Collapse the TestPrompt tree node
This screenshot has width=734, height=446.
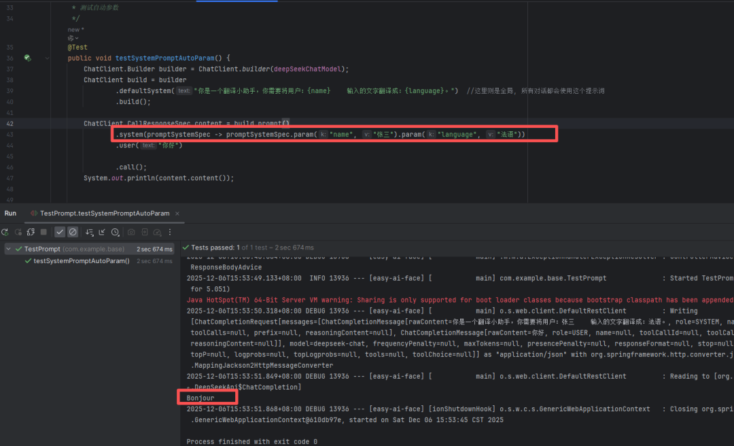[x=8, y=249]
